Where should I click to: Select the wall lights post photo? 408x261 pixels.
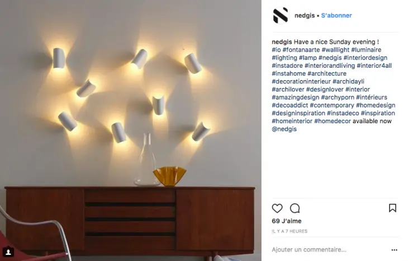click(x=131, y=130)
